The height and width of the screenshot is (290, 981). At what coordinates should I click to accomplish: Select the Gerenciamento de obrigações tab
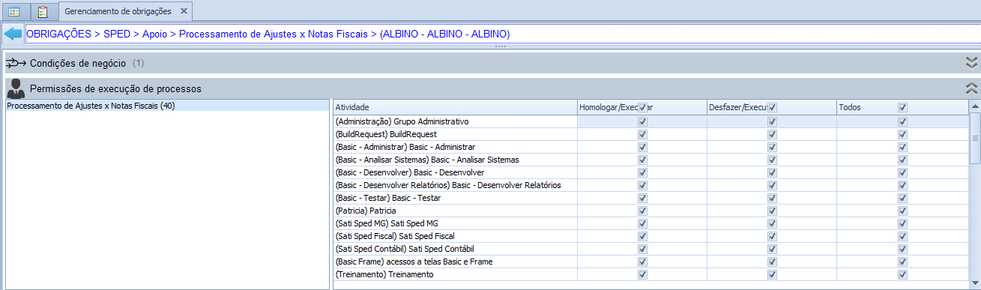pyautogui.click(x=118, y=12)
